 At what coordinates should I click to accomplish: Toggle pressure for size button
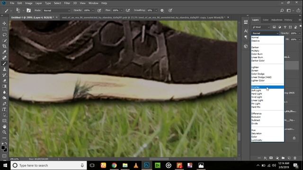click(x=170, y=10)
